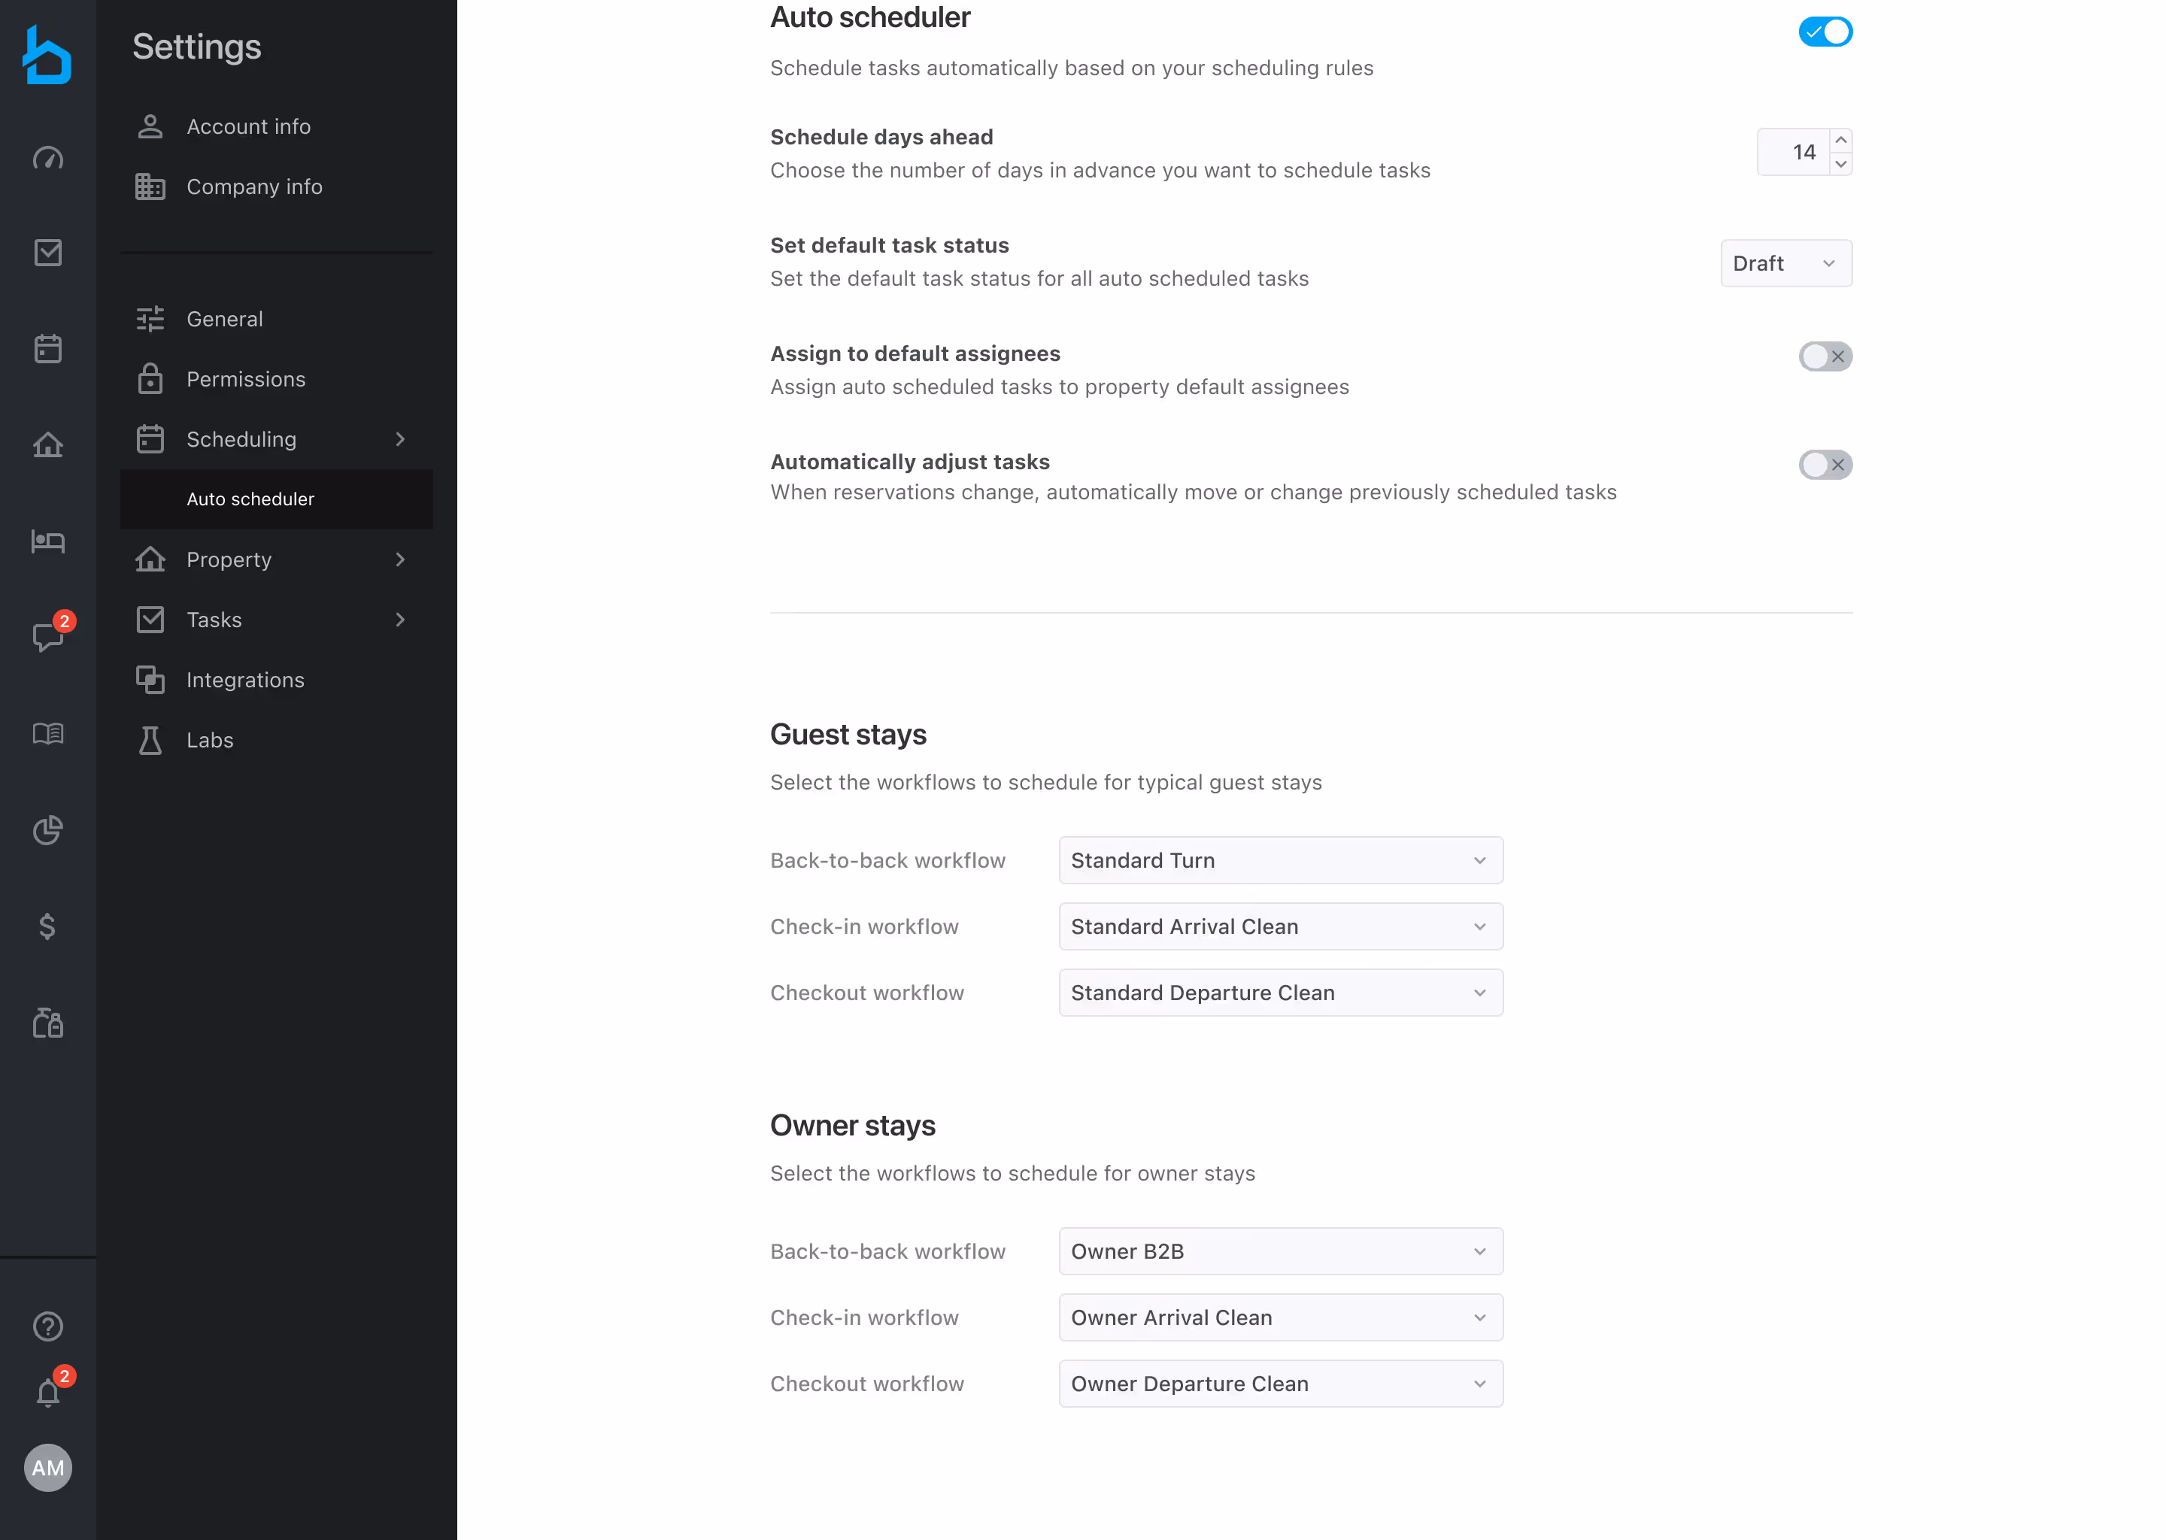The image size is (2166, 1540).
Task: Enable Assign to default assignees toggle
Action: [1825, 356]
